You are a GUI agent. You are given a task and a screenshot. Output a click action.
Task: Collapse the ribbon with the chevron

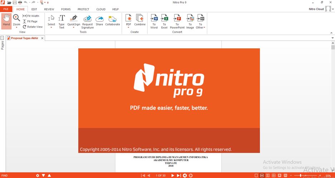pos(331,33)
